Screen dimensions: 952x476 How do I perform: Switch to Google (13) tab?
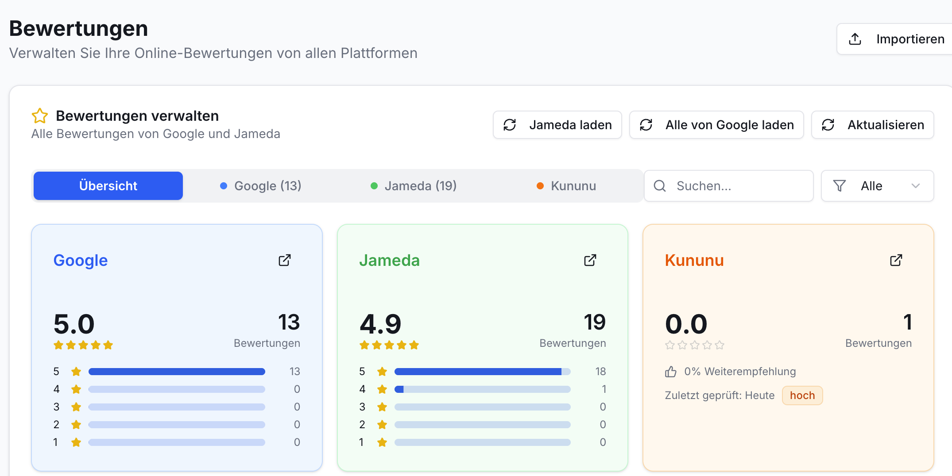pyautogui.click(x=261, y=186)
